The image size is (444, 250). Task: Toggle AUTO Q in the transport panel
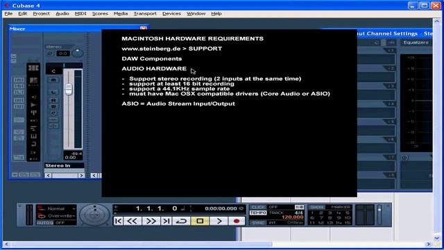45,223
